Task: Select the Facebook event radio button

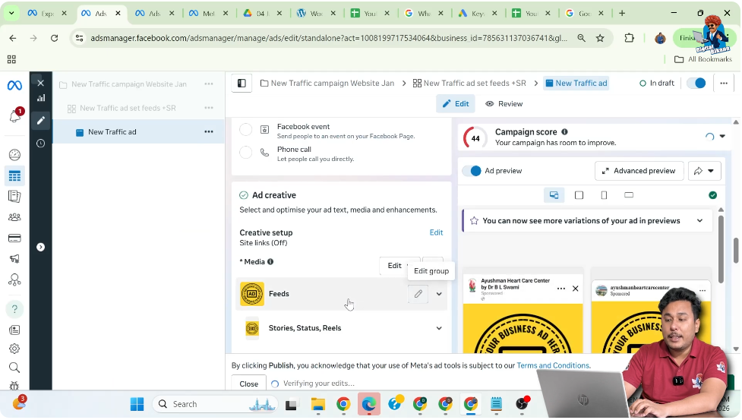Action: coord(245,130)
